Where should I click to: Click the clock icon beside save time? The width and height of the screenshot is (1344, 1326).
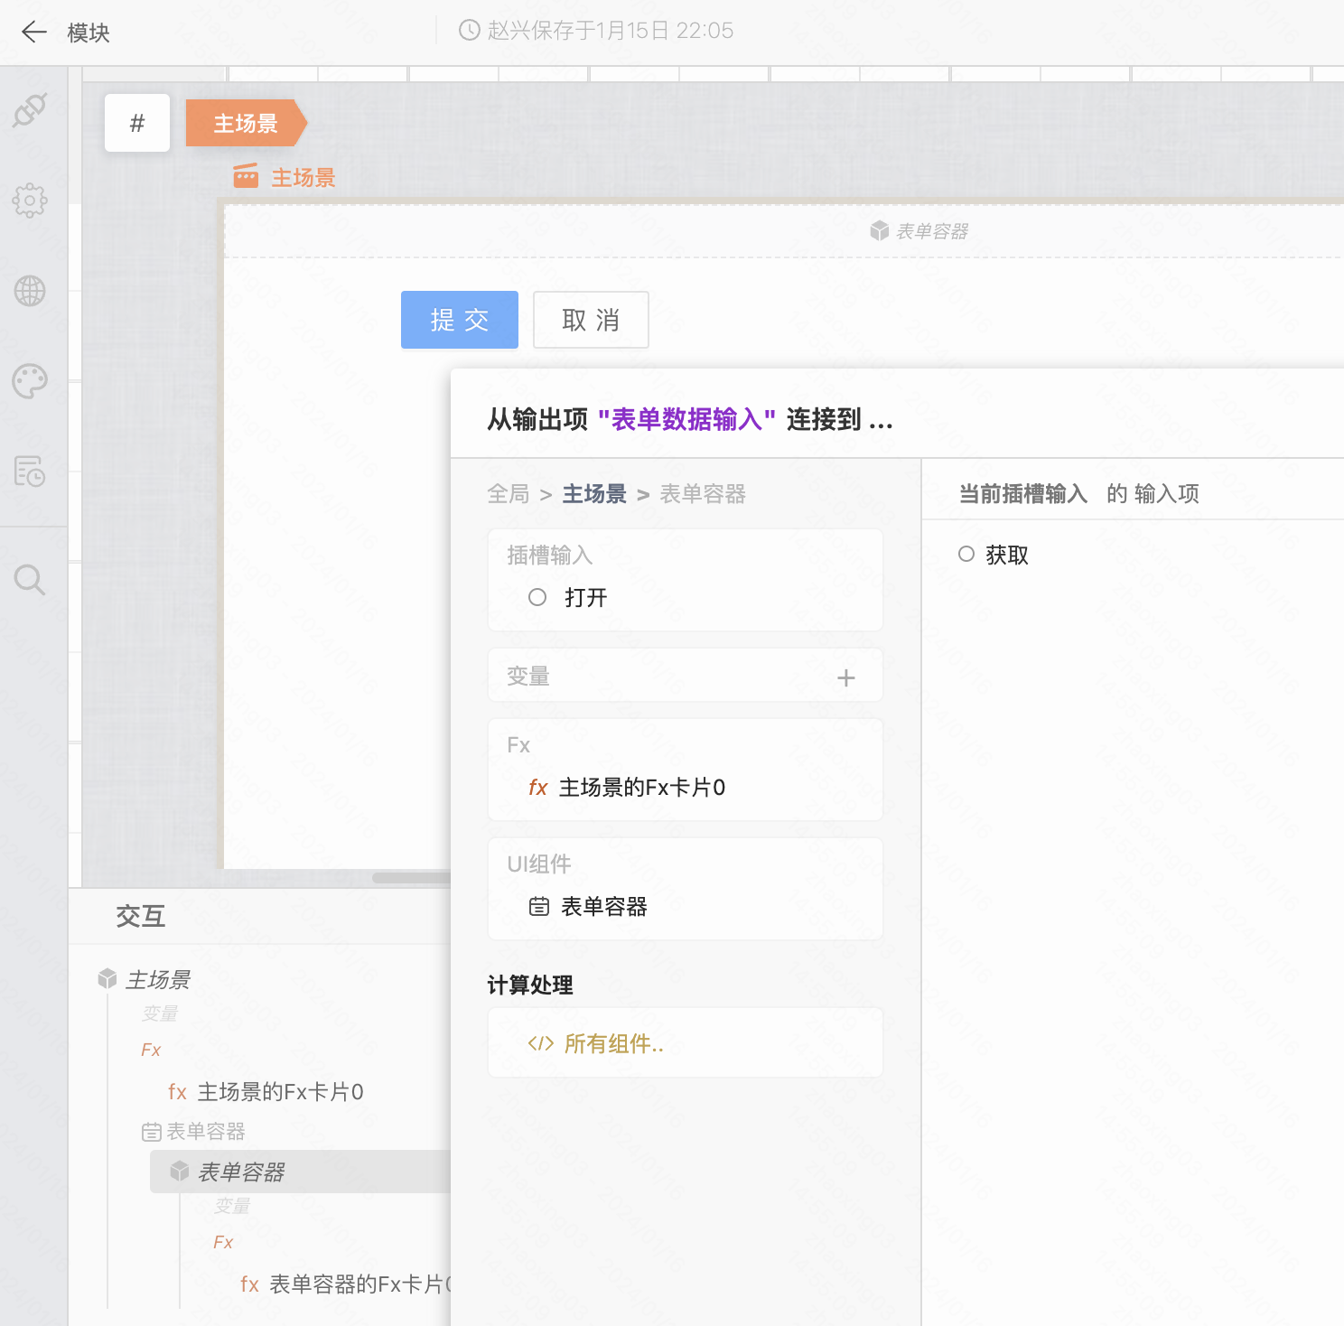point(469,31)
